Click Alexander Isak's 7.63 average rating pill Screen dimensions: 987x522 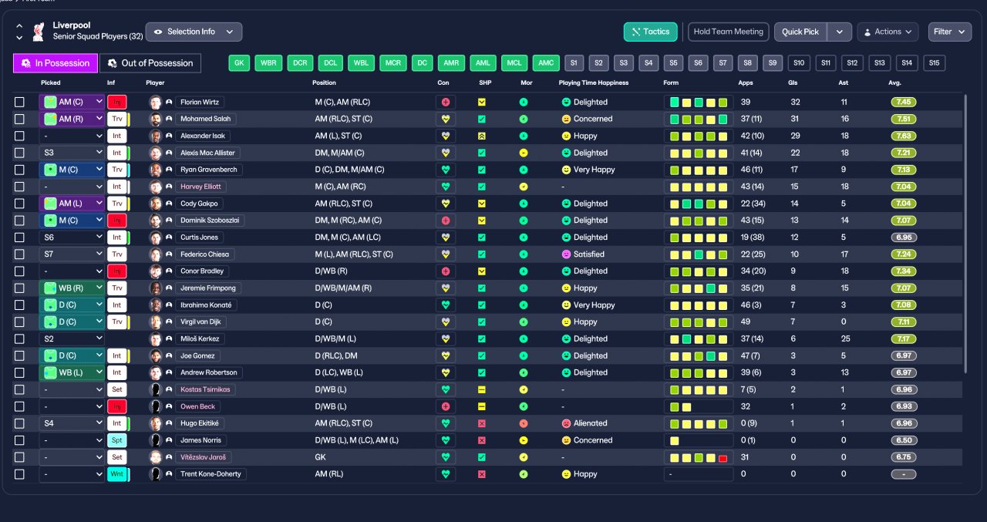(904, 136)
